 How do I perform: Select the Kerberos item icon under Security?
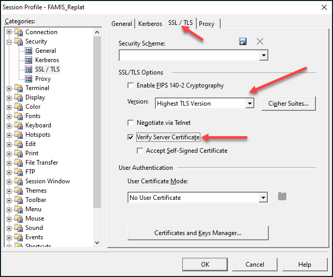(x=29, y=60)
